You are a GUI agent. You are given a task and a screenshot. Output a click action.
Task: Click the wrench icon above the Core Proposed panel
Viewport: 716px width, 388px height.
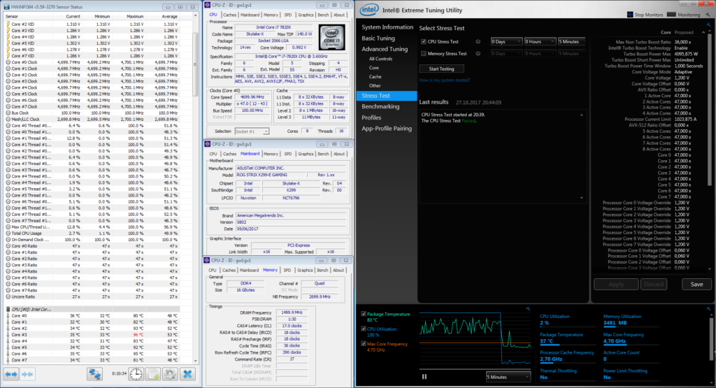click(x=709, y=24)
